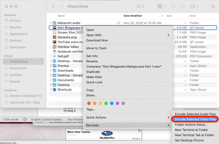Image resolution: width=219 pixels, height=144 pixels.
Task: Click the Share icon in Finder toolbar
Action: [x=173, y=6]
